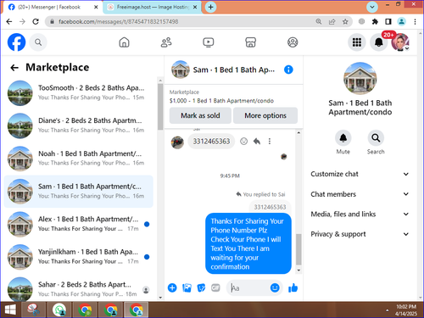Close the Freeimage.host tab
This screenshot has height=318, width=424.
click(x=195, y=8)
